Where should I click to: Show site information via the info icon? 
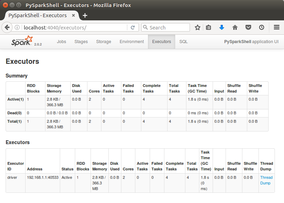17,27
